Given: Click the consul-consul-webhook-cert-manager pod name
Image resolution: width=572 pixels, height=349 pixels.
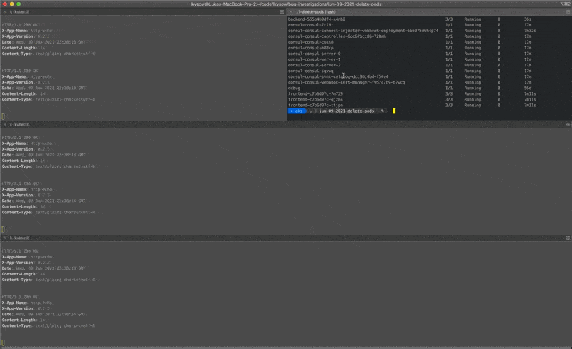Looking at the screenshot, I should 347,82.
